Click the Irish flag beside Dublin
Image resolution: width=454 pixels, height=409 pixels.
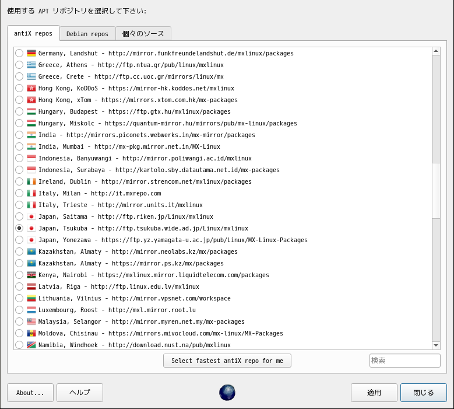[31, 181]
